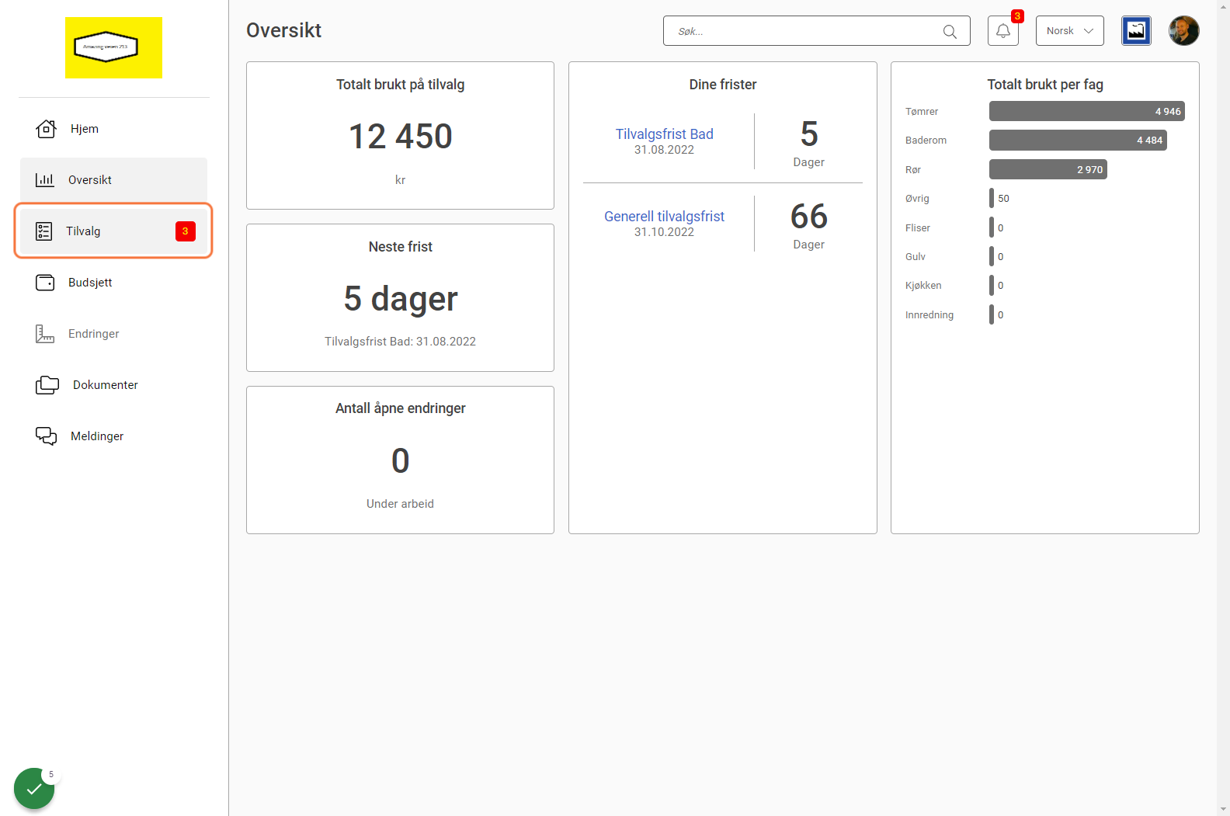Click 'Tilvalgsfrist Bad: 31.08.2022' caption
The height and width of the screenshot is (816, 1230).
point(401,342)
